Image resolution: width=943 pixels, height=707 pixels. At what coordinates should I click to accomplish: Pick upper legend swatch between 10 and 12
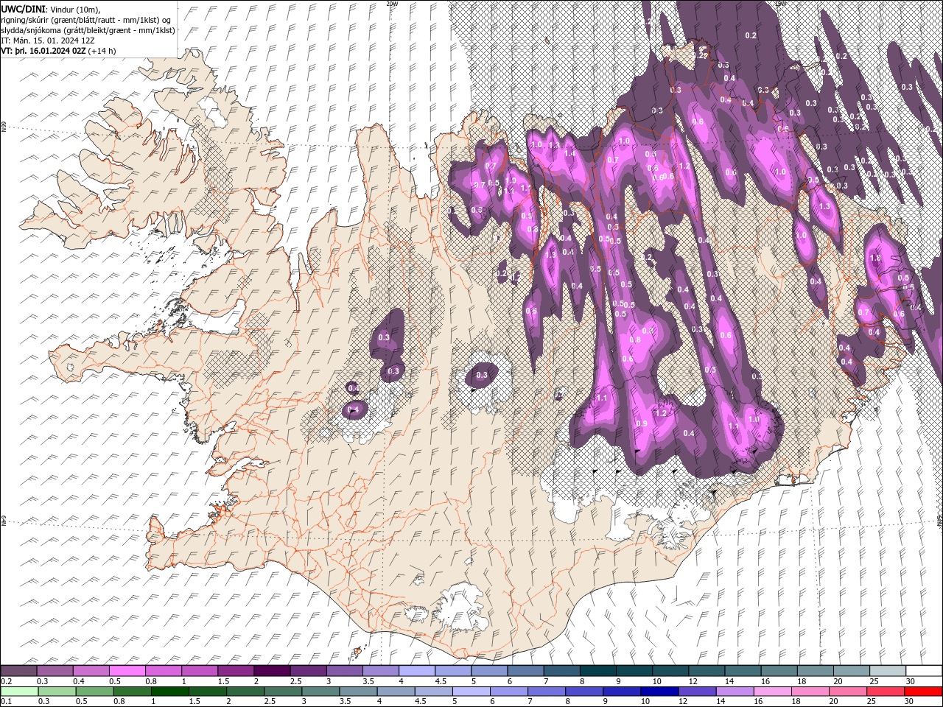(x=670, y=670)
